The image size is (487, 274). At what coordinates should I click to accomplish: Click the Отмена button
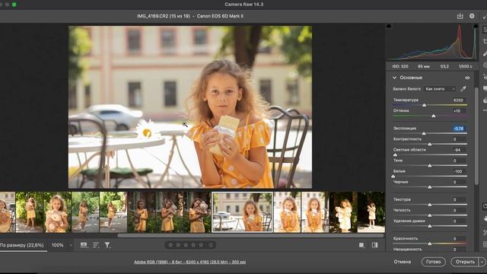[403, 262]
